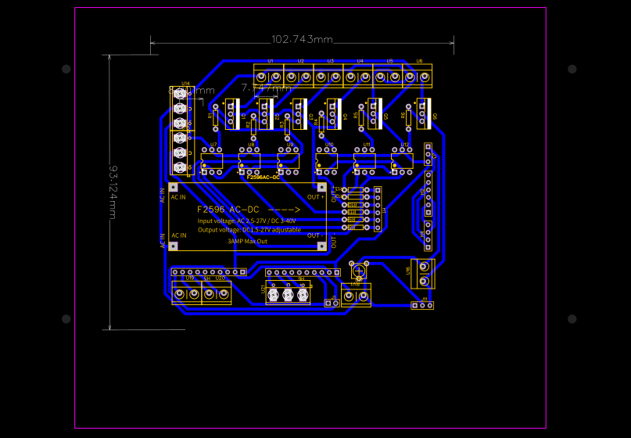Click the H1 six-pin vertical header
631x438 pixels.
click(378, 209)
